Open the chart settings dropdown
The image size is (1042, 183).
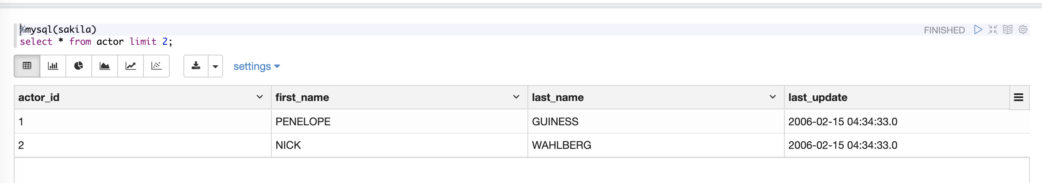point(257,66)
